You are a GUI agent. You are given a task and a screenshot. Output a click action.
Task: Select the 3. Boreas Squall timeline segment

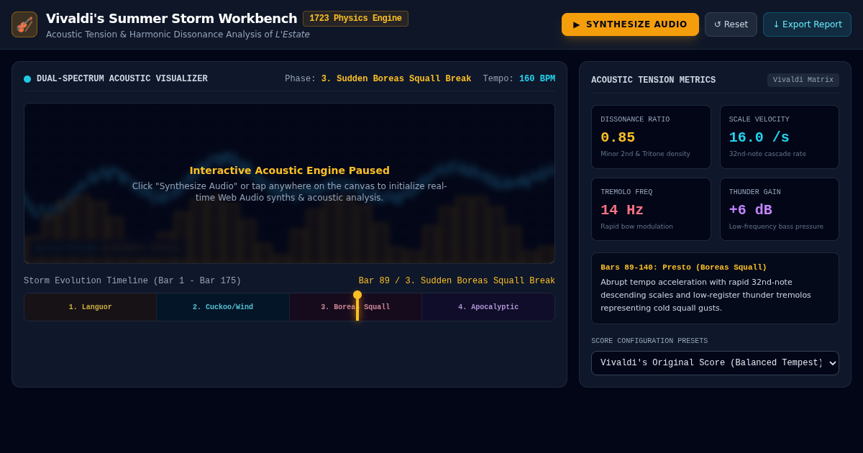355,307
